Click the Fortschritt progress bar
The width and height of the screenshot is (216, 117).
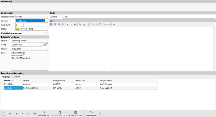[x=36, y=25]
